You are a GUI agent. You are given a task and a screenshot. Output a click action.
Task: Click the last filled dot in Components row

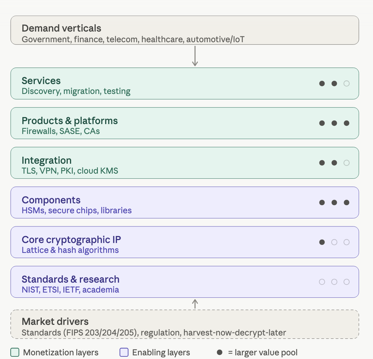tap(346, 202)
